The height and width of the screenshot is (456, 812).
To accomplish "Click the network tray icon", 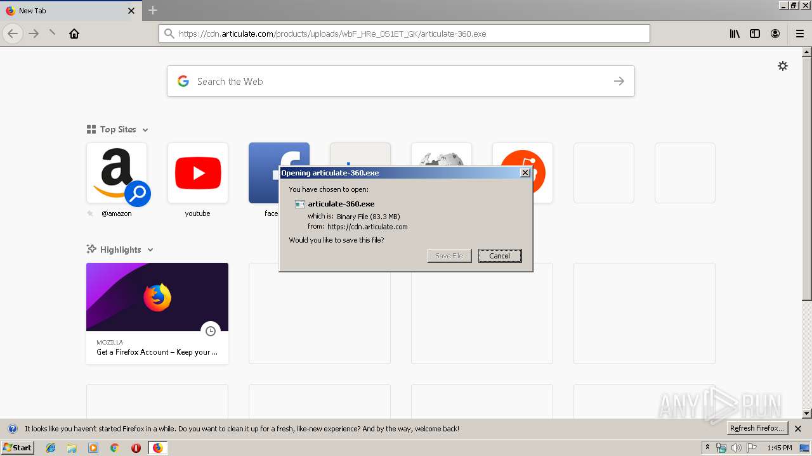I will [721, 448].
